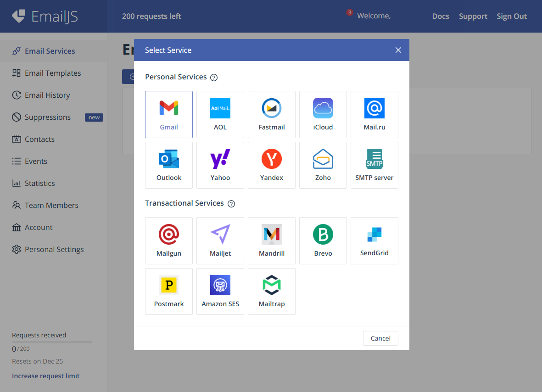542x392 pixels.
Task: Open the Suppressions section
Action: coord(54,117)
